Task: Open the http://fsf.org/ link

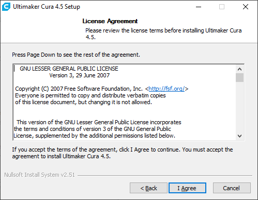Action: 166,89
